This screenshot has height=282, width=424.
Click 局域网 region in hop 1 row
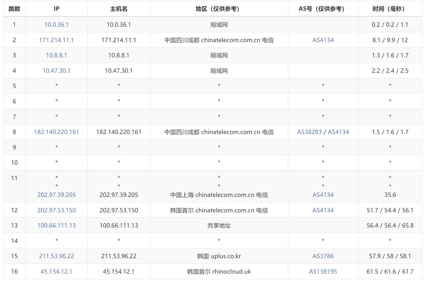(219, 25)
